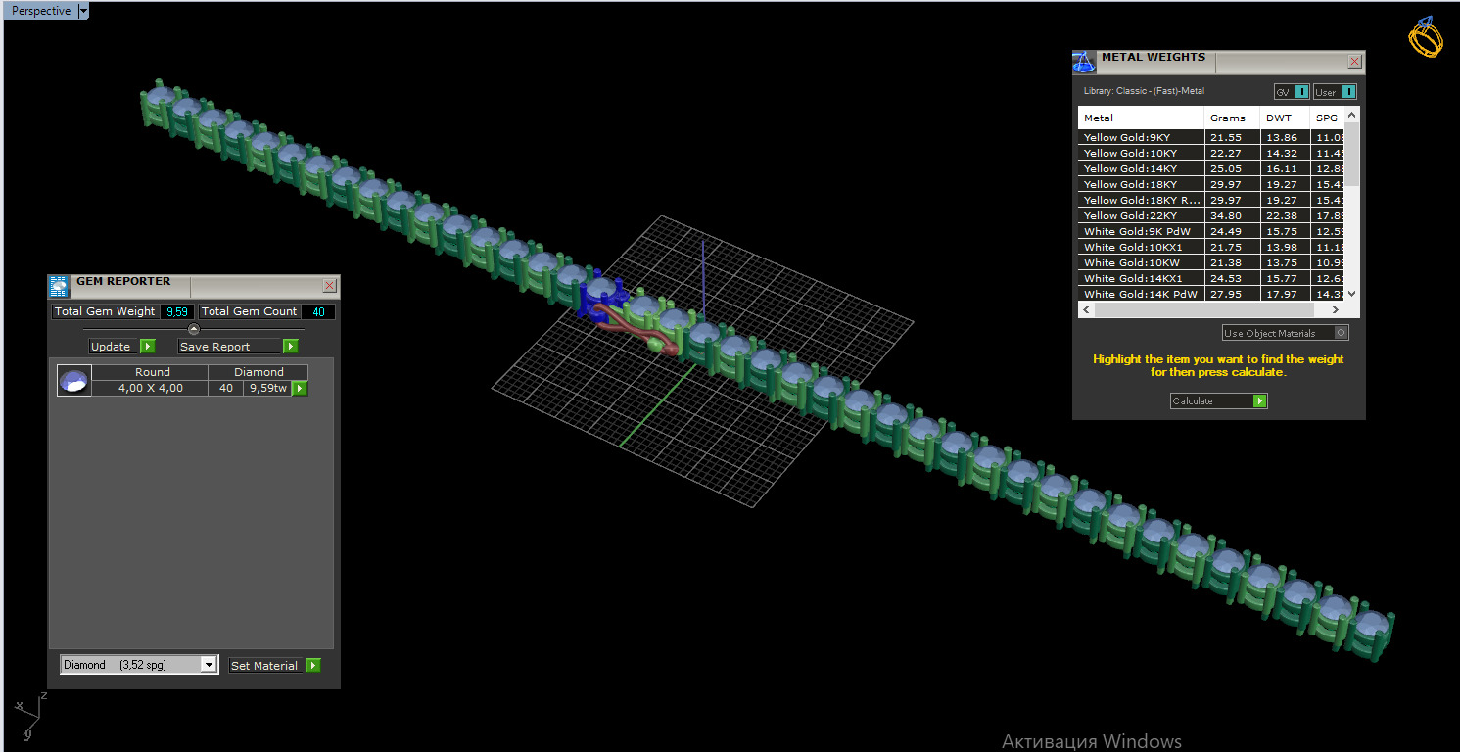Click the Gem Reporter panel icon
The height and width of the screenshot is (752, 1460).
point(59,286)
